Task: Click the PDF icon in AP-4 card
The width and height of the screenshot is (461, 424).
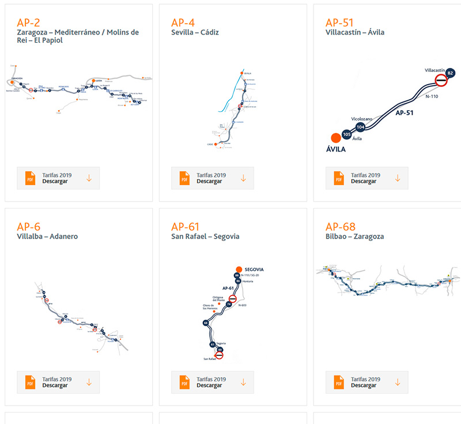Action: tap(184, 178)
